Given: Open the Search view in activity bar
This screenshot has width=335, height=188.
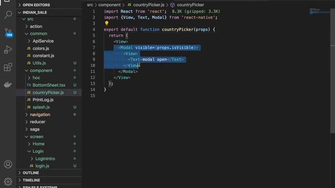Looking at the screenshot, I should click(x=8, y=15).
